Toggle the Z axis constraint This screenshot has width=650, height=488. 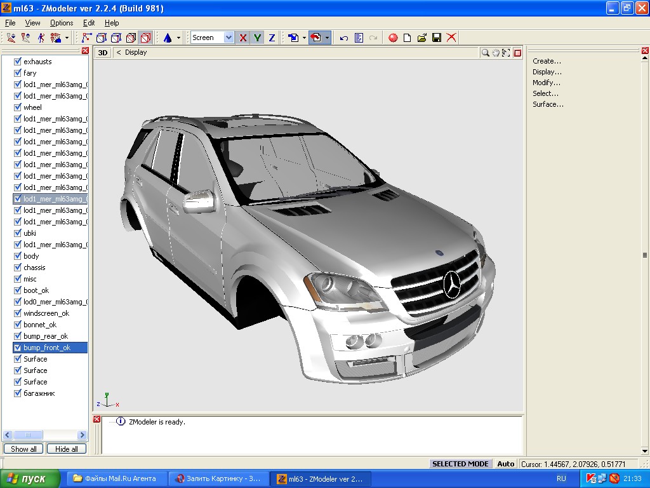coord(272,37)
